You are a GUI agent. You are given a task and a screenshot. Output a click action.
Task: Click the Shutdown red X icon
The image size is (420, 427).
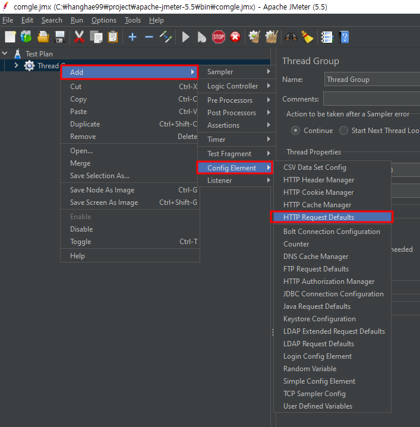(x=235, y=37)
